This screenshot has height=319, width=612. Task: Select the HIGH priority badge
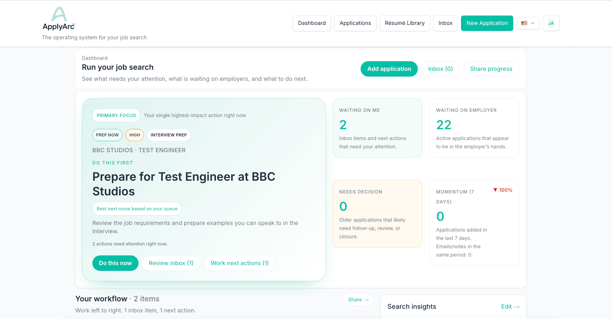click(135, 135)
